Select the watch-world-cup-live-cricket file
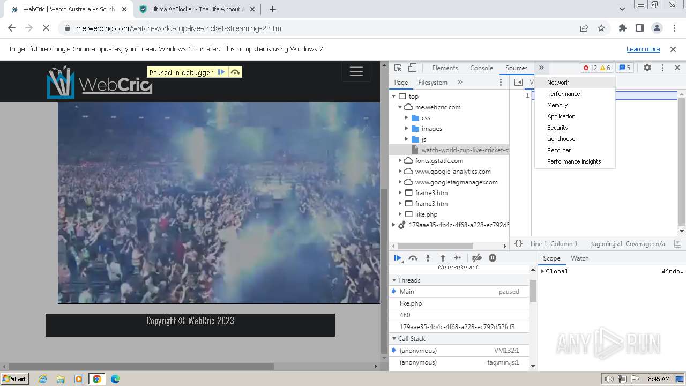The height and width of the screenshot is (386, 686). (x=449, y=150)
